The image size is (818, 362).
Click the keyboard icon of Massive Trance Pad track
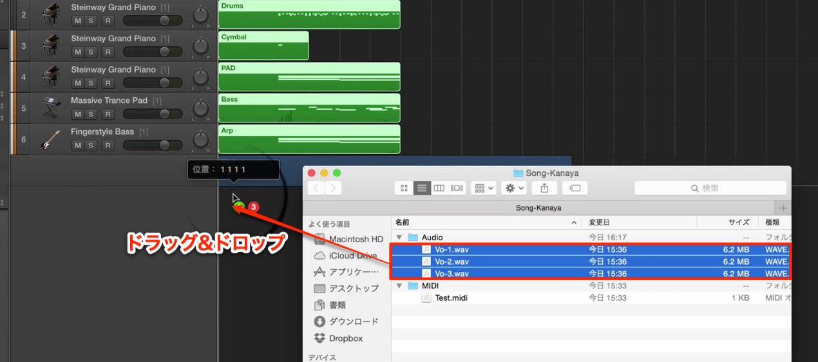tap(50, 108)
